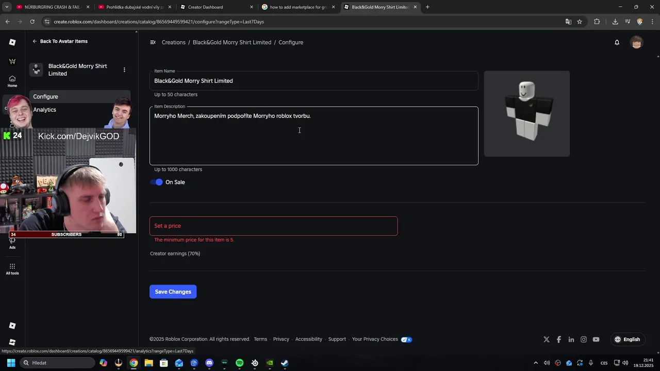Screen dimensions: 660x371
Task: Open File Explorer from the taskbar
Action: coord(148,363)
